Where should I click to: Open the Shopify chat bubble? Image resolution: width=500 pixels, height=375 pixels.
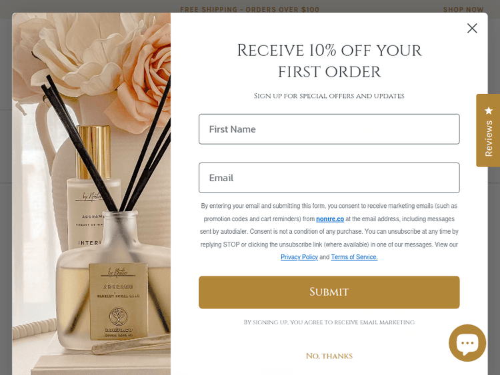point(467,343)
